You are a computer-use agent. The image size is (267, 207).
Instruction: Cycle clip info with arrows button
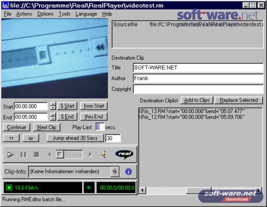(115, 171)
